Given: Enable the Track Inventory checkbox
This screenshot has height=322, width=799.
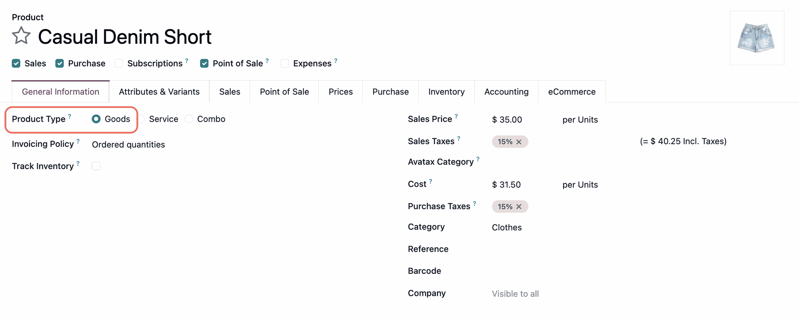Looking at the screenshot, I should (96, 166).
